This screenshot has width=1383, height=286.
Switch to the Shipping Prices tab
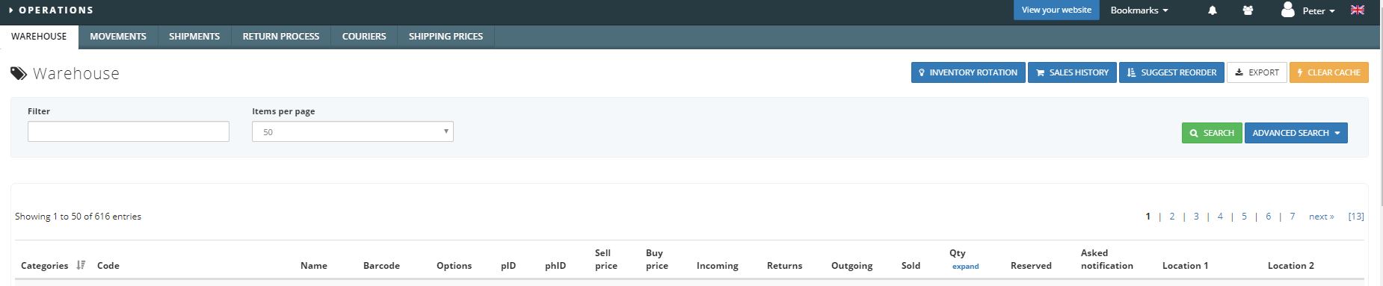point(446,36)
